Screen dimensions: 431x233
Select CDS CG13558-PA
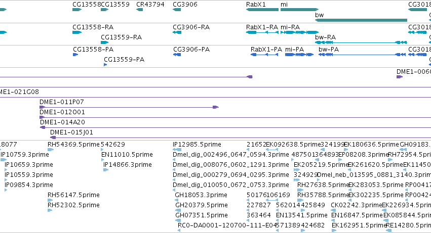pyautogui.click(x=75, y=55)
